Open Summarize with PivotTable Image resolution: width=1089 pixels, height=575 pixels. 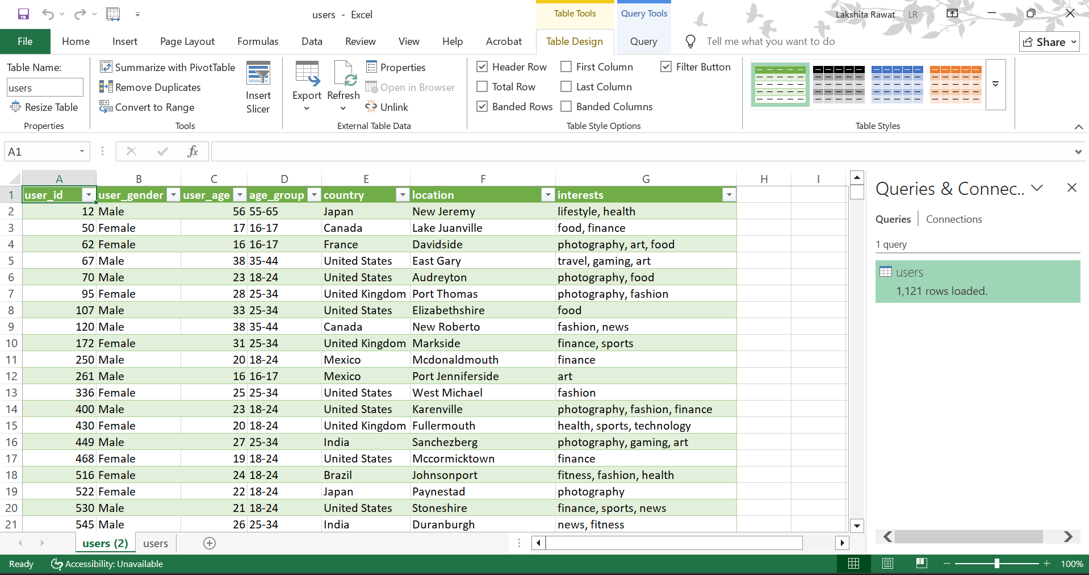click(167, 67)
